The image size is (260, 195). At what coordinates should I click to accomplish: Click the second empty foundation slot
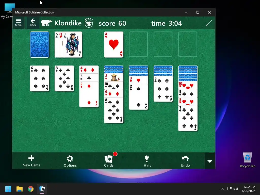(138, 44)
